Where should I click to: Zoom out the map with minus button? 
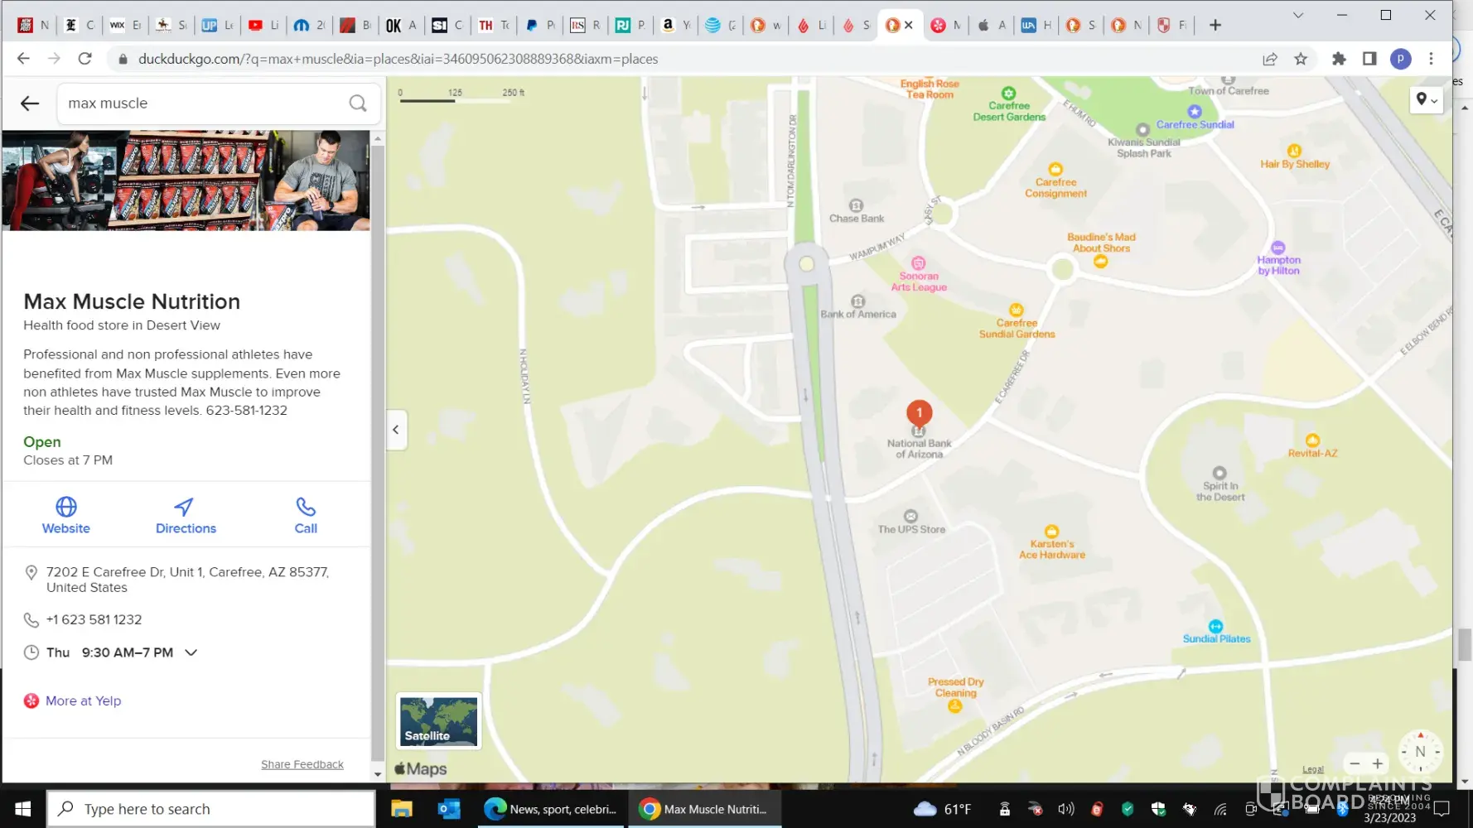coord(1355,763)
